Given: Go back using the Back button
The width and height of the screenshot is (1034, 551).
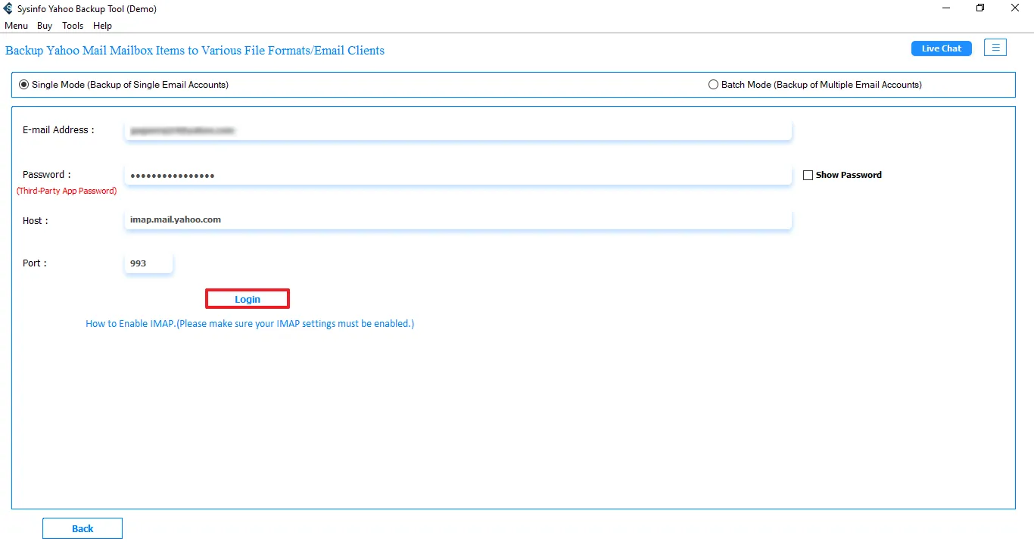Looking at the screenshot, I should tap(83, 528).
